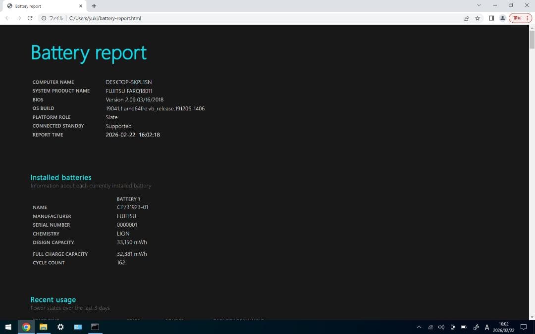
Task: Click the scrollbar up arrow
Action: (532, 28)
